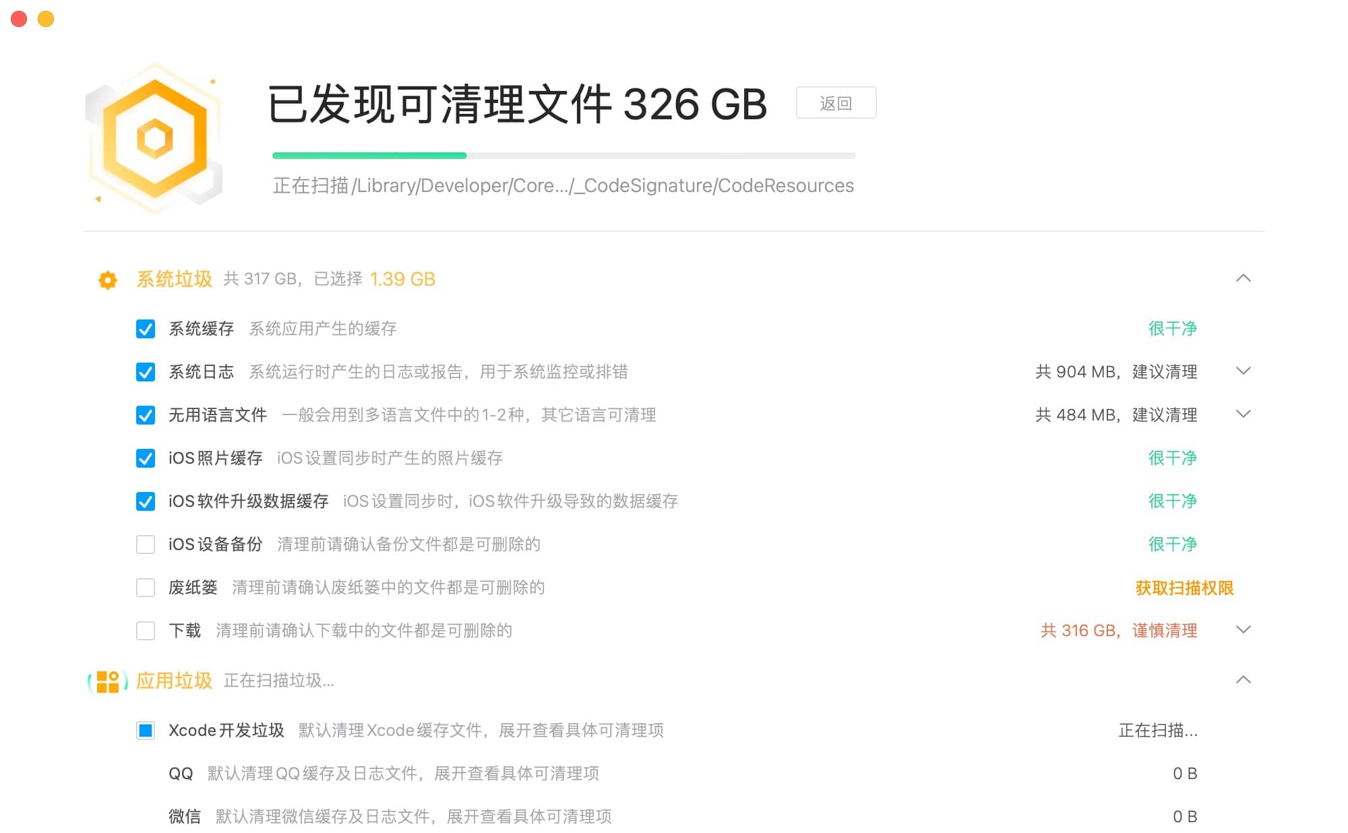Image resolution: width=1348 pixels, height=833 pixels.
Task: Expand the 系统日志 details chevron
Action: pos(1244,371)
